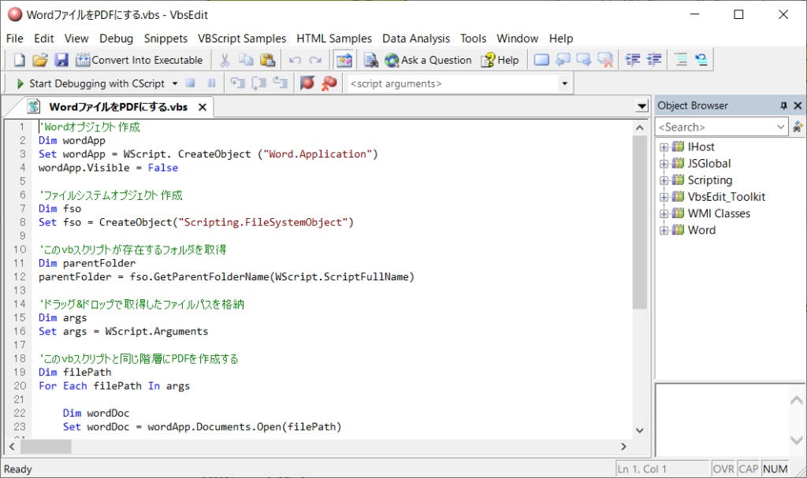
Task: Expand the WMI Classes tree item
Action: point(664,213)
